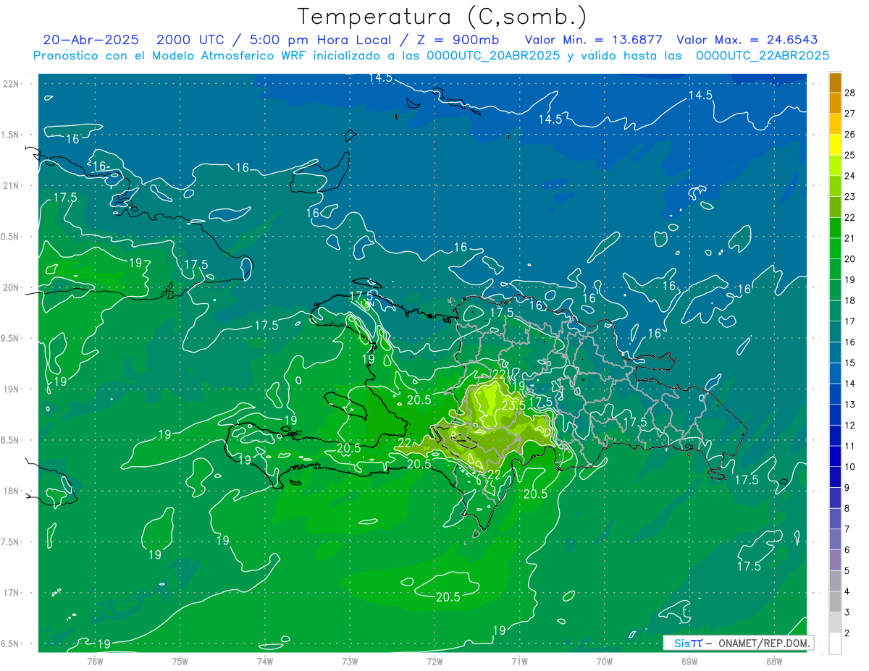
Task: Click '0000UTC_20ABR2025' initialization time
Action: click(493, 55)
